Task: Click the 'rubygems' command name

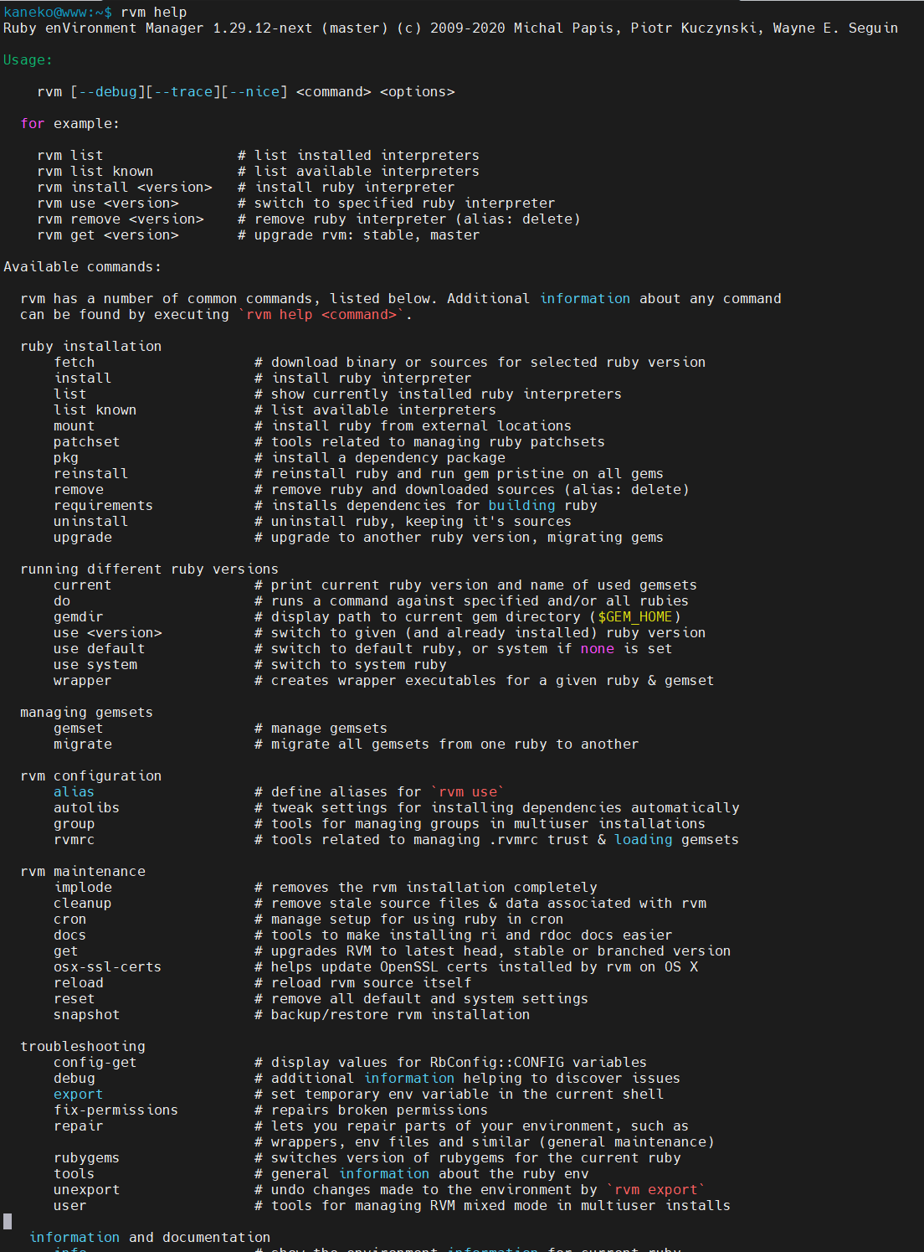Action: [x=87, y=1158]
